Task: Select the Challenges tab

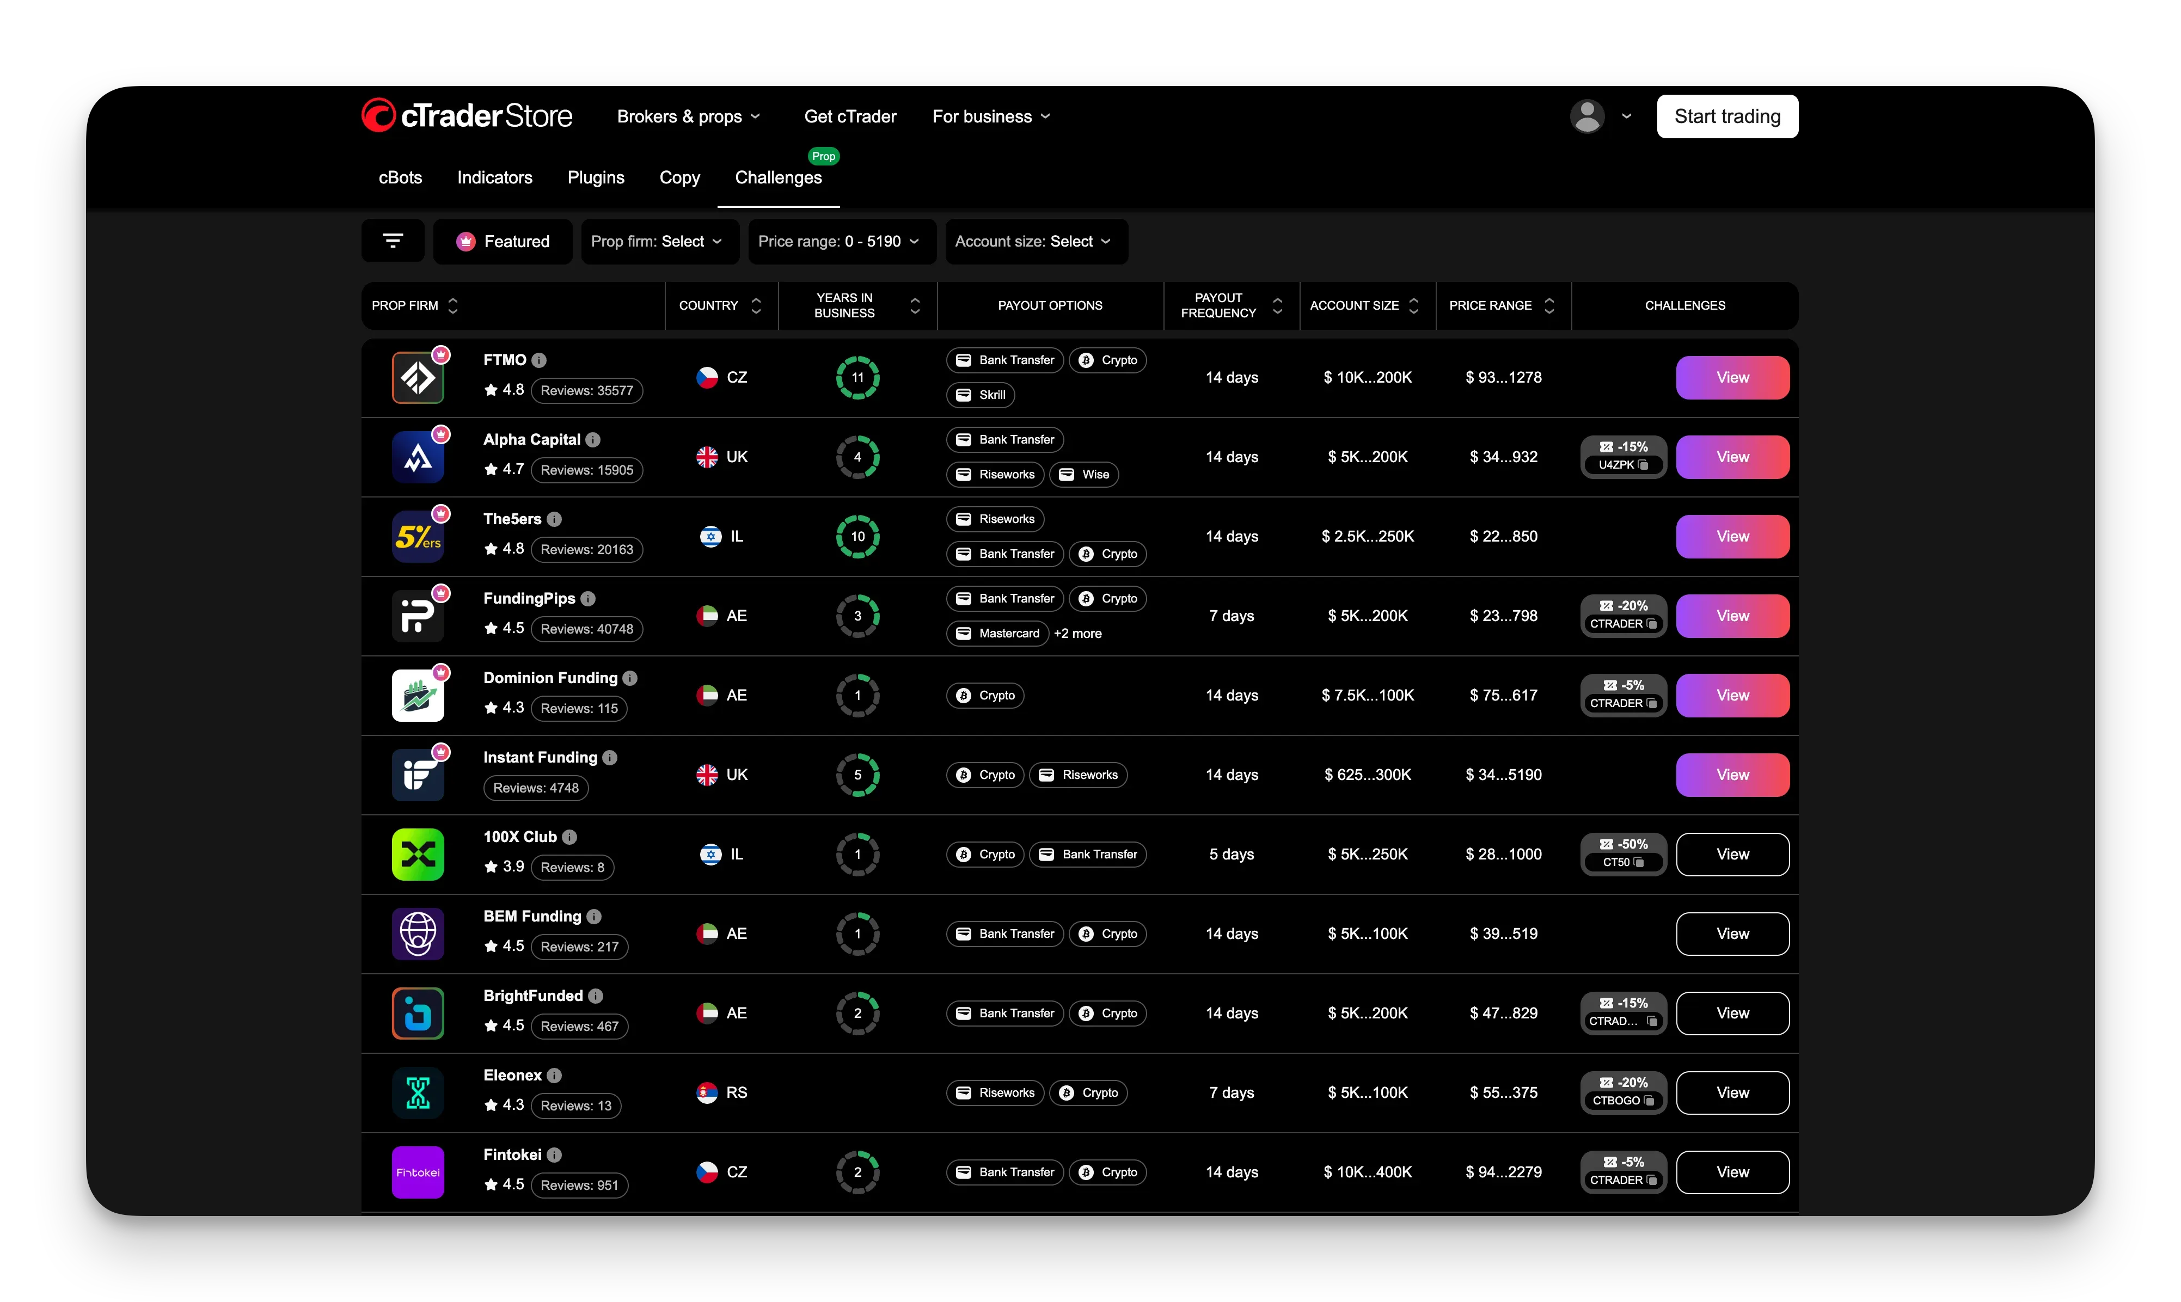Action: tap(778, 177)
